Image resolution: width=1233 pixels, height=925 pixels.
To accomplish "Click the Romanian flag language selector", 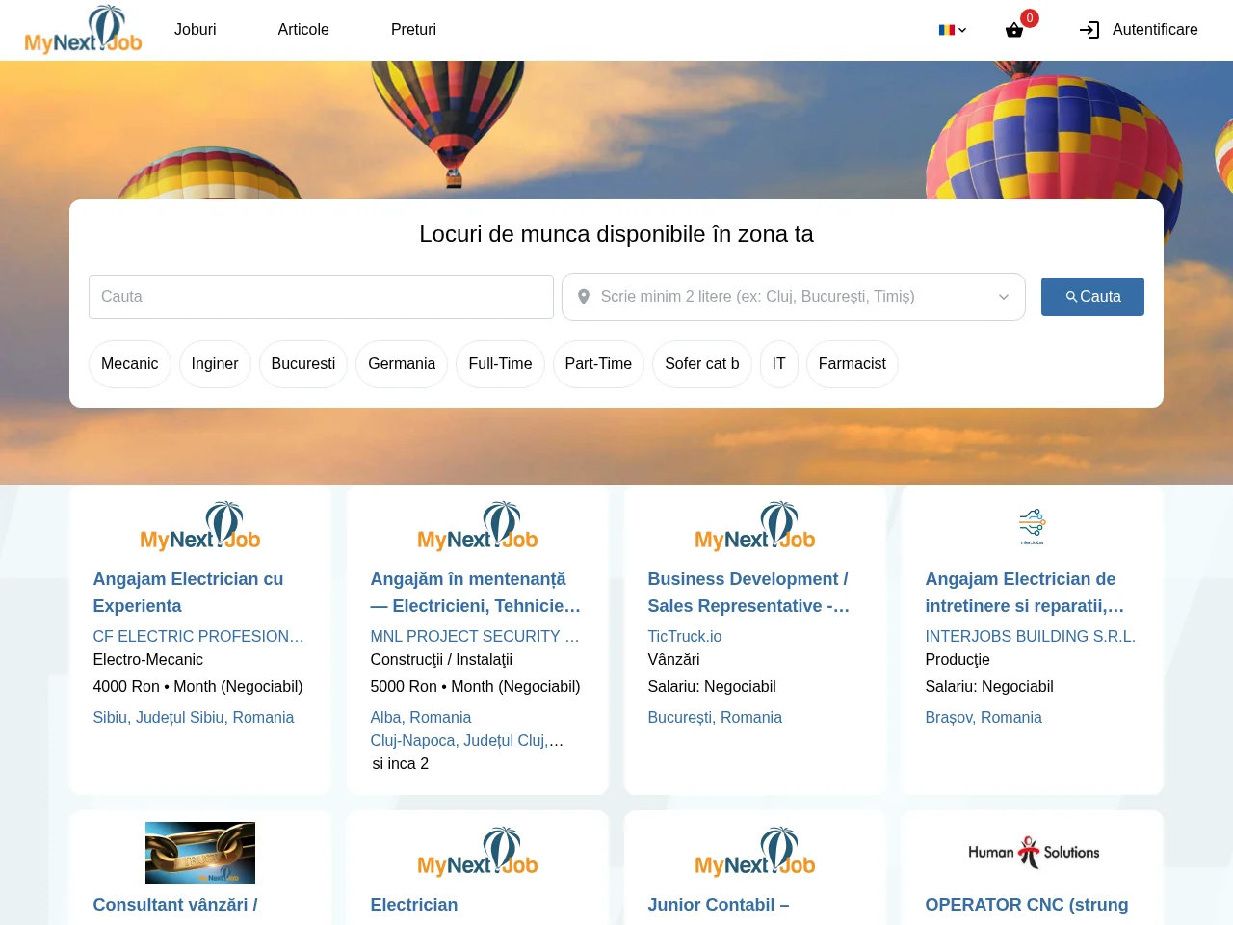I will [x=953, y=30].
